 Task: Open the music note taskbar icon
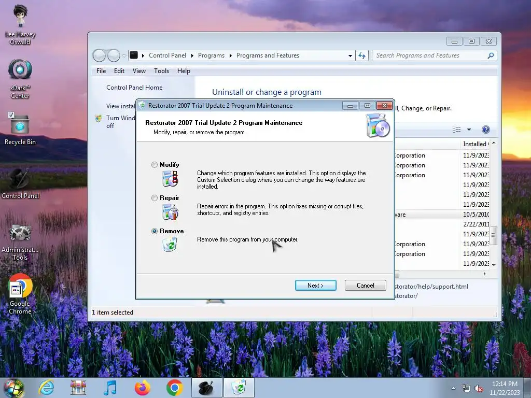[110, 388]
